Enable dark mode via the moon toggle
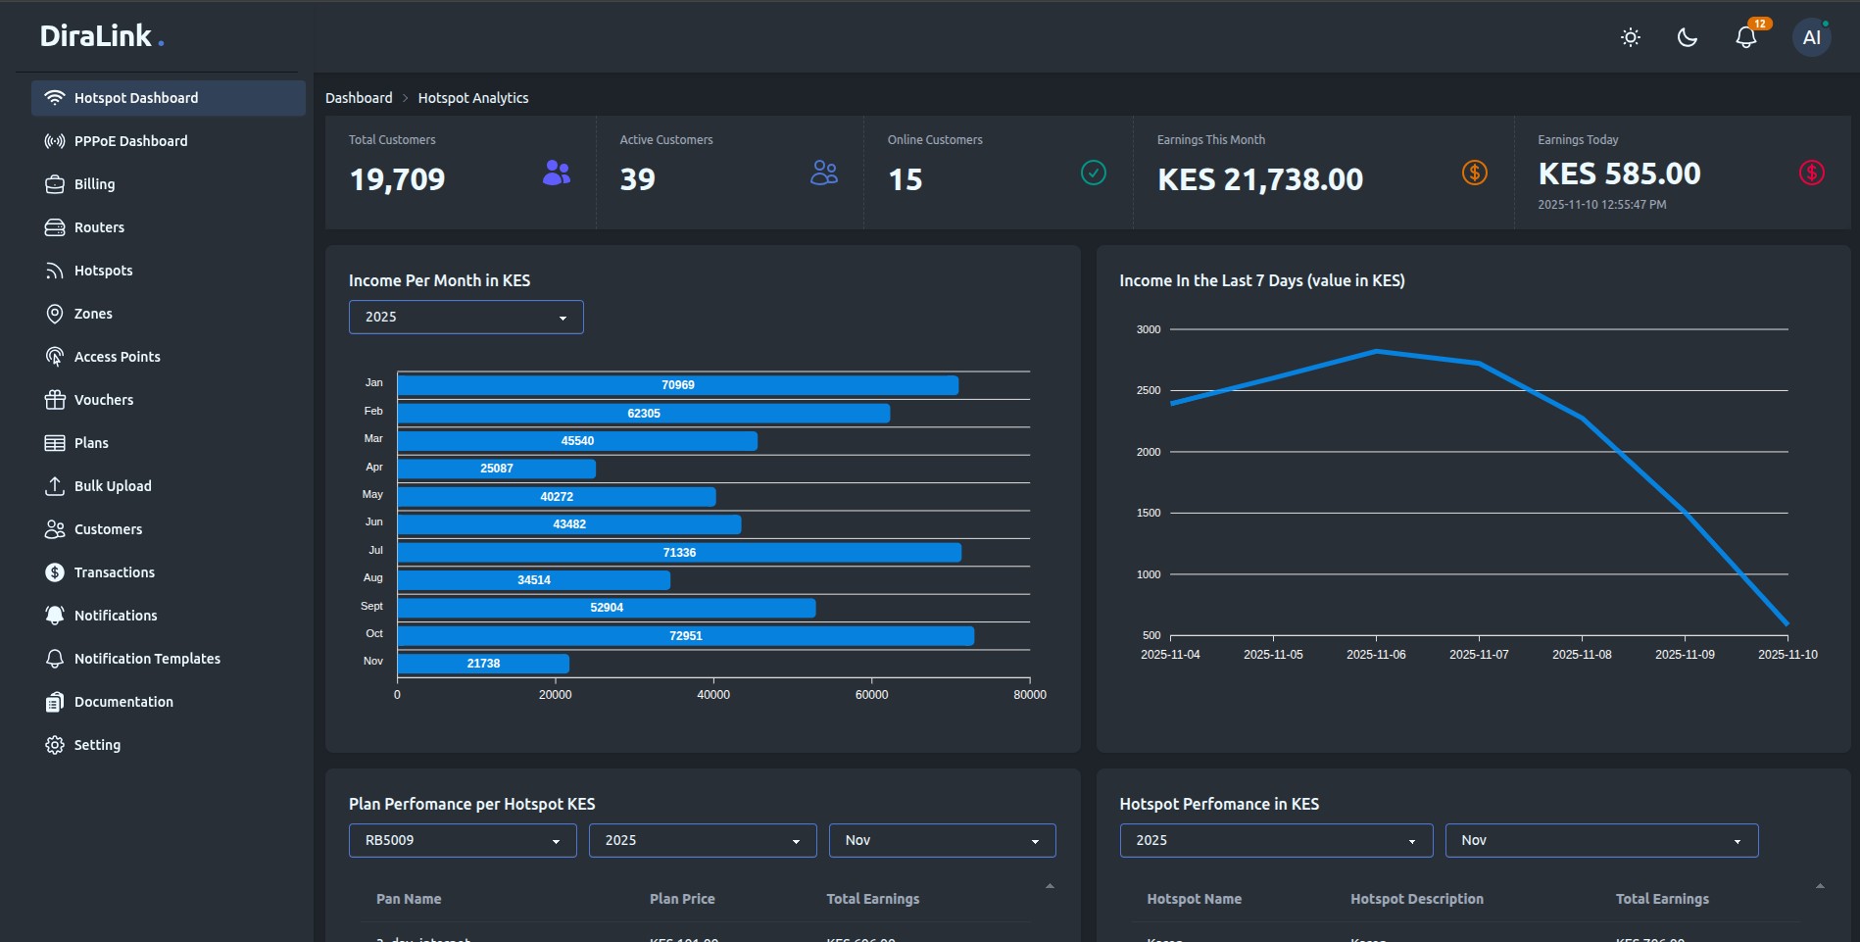 tap(1687, 37)
